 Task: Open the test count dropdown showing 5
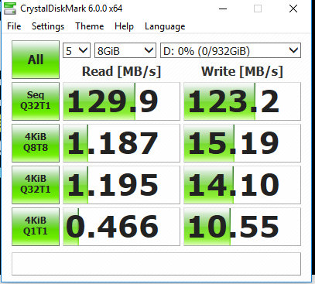pyautogui.click(x=77, y=50)
